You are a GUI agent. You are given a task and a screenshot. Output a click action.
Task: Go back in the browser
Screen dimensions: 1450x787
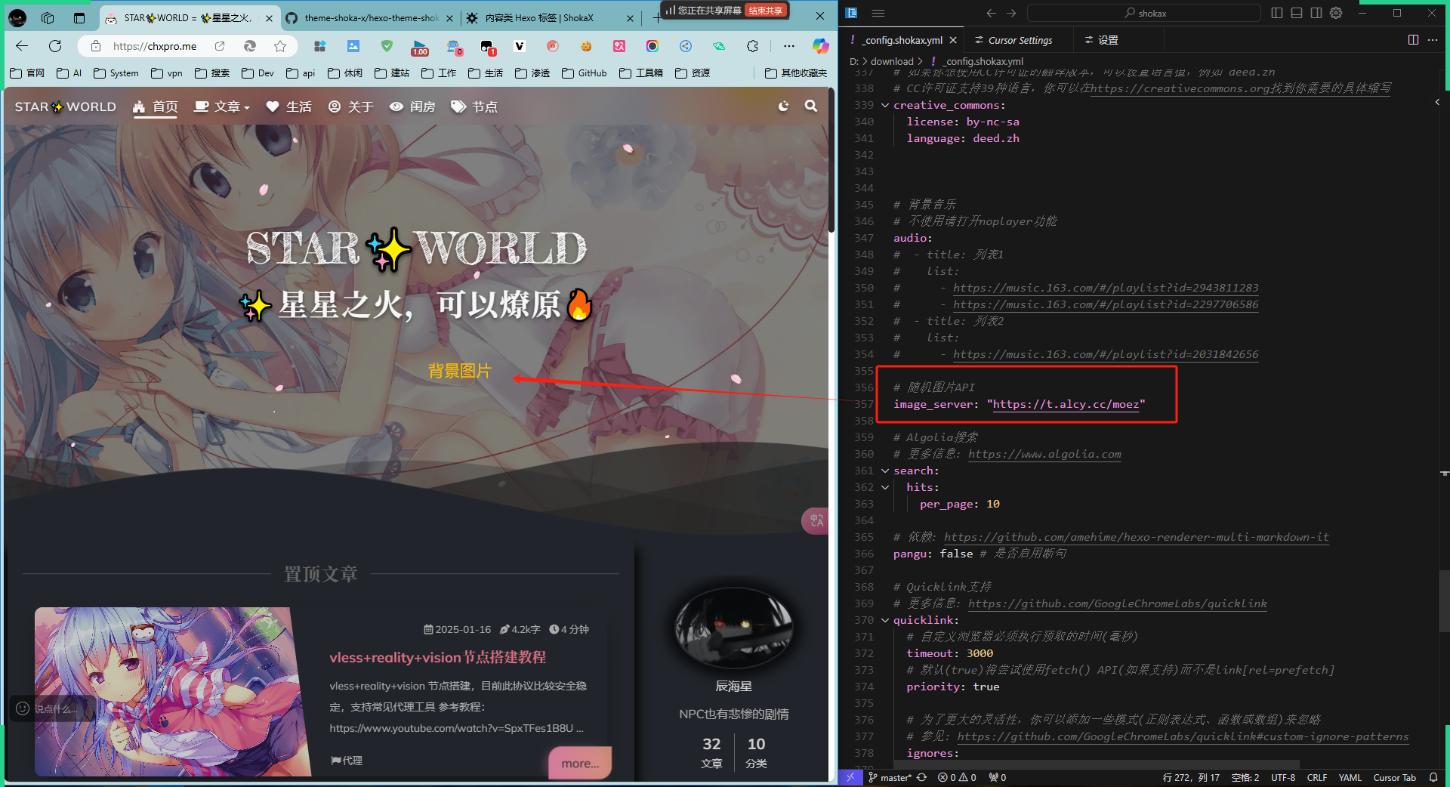coord(22,46)
